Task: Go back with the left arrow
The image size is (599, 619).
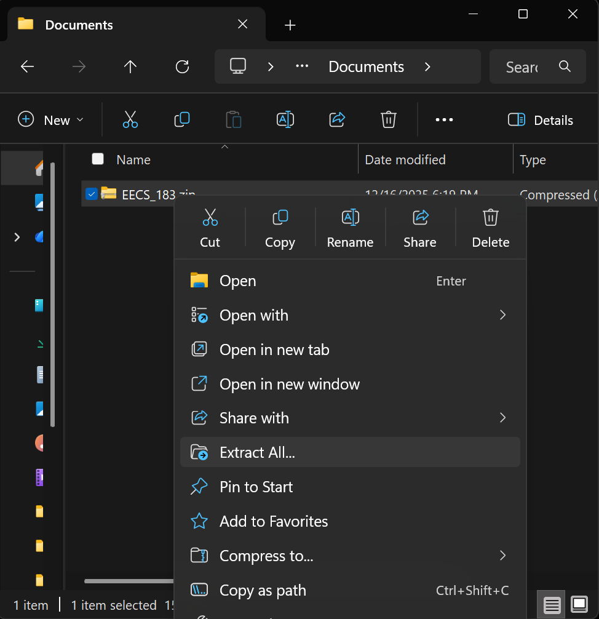Action: coord(27,66)
